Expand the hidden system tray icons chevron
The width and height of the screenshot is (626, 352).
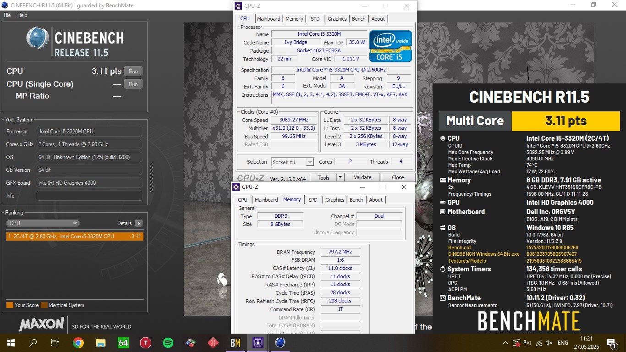505,343
